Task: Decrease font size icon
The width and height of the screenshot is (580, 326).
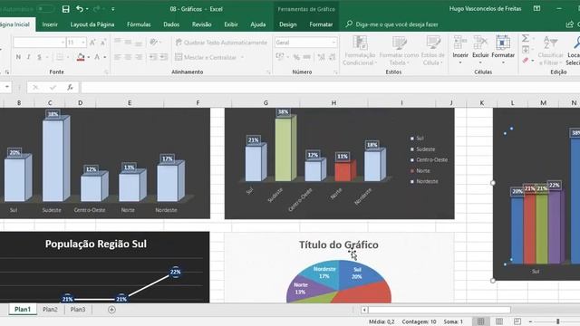Action: (103, 43)
